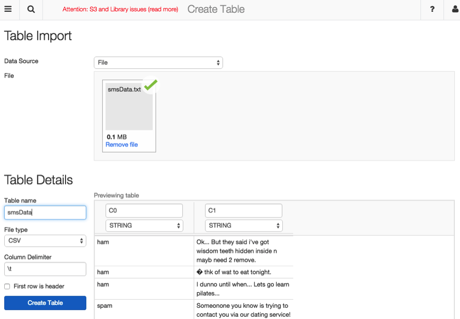Open S3 and Library issues notice
This screenshot has height=319, width=460.
[x=120, y=9]
